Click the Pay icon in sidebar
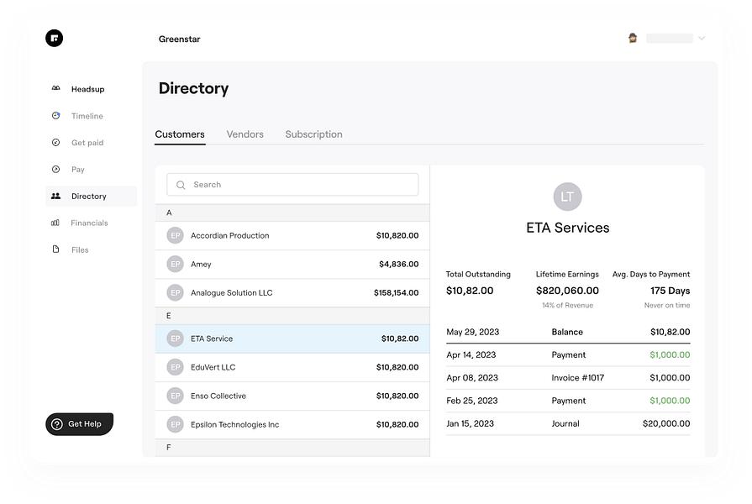Screen dimensions: 752x504 point(55,170)
